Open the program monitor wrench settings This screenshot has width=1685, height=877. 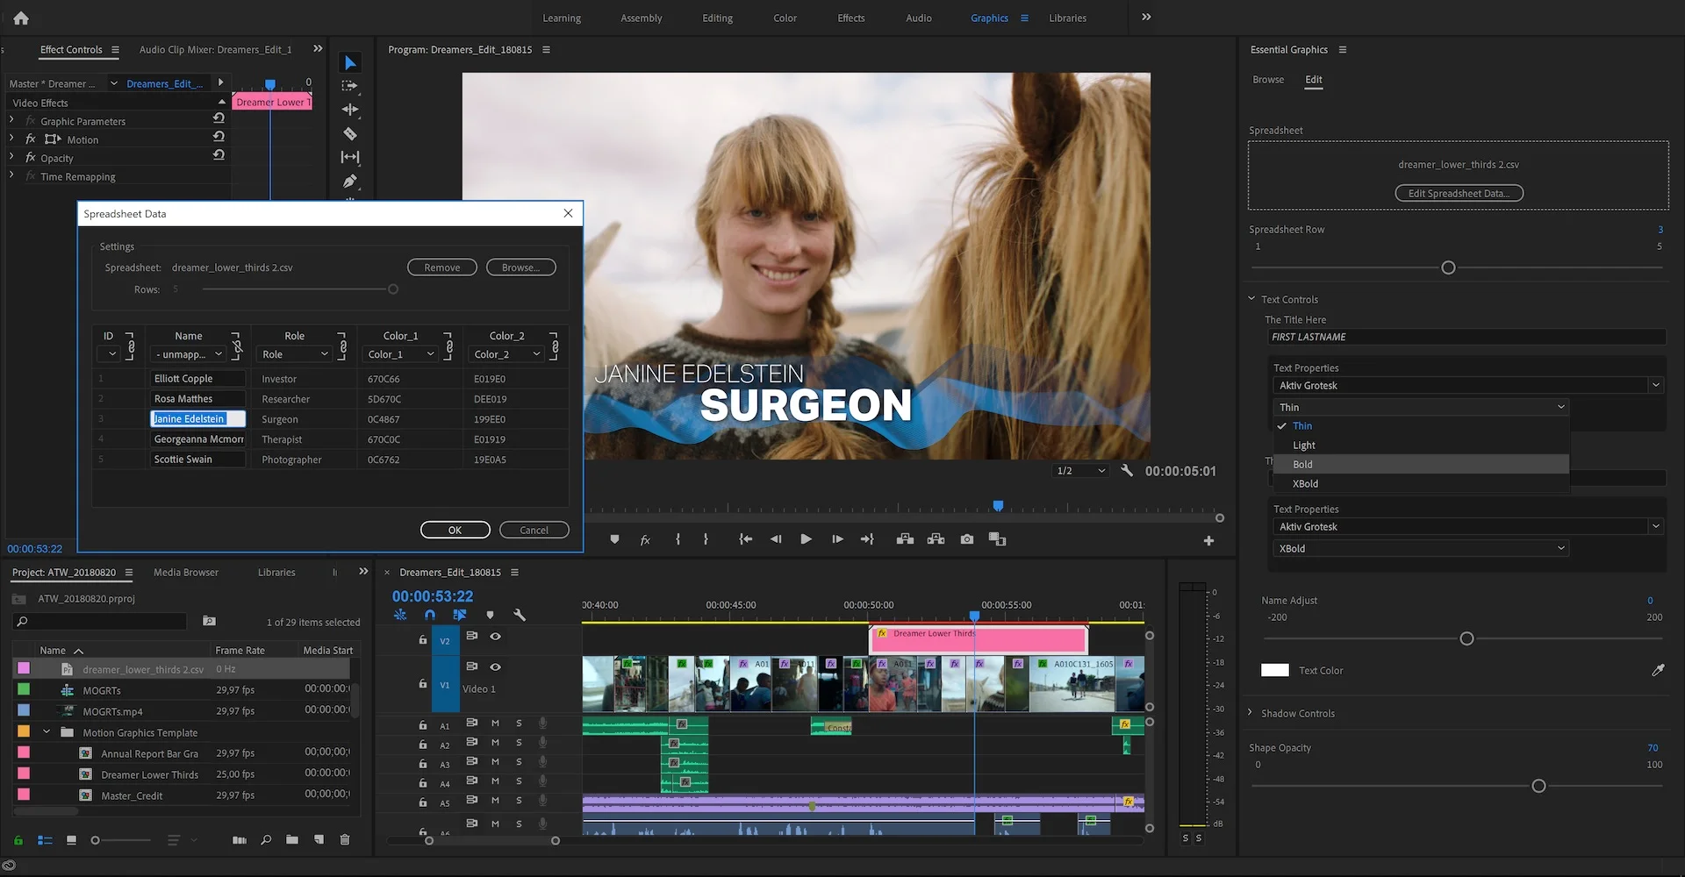point(1127,470)
